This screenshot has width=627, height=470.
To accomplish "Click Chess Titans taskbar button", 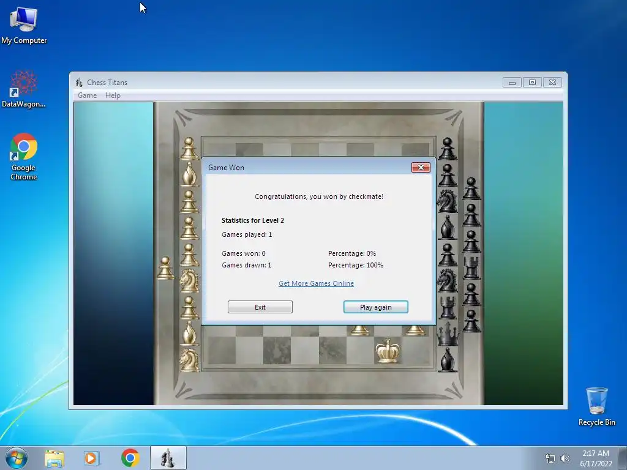I will coord(168,458).
